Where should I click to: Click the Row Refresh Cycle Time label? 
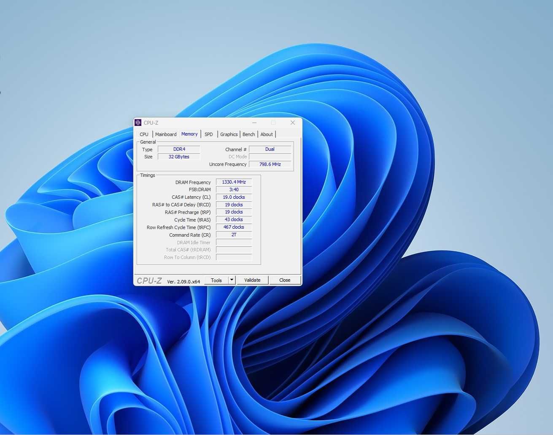178,227
